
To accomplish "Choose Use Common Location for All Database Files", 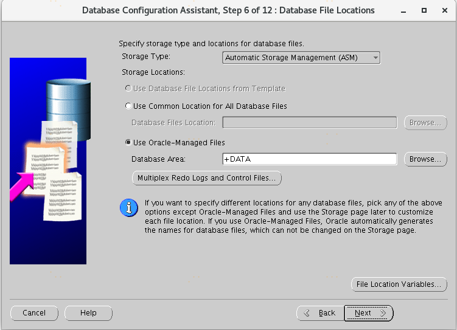I will [128, 106].
